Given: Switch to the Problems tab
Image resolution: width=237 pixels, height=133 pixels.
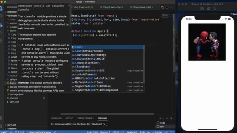Looking at the screenshot, I should pyautogui.click(x=56, y=118).
